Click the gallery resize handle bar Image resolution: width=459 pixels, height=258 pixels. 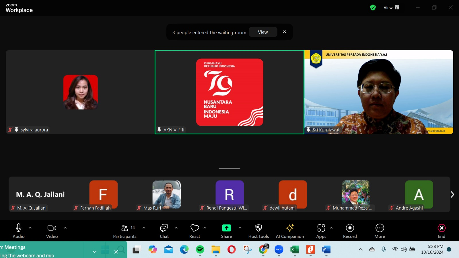(229, 169)
